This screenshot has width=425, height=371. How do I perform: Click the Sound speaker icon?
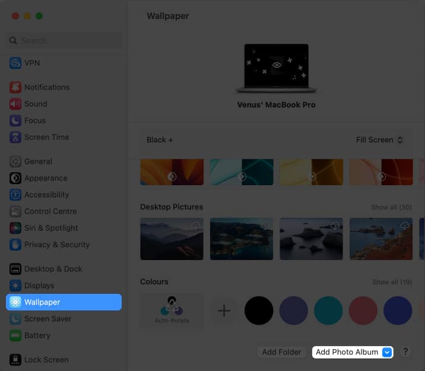[15, 104]
